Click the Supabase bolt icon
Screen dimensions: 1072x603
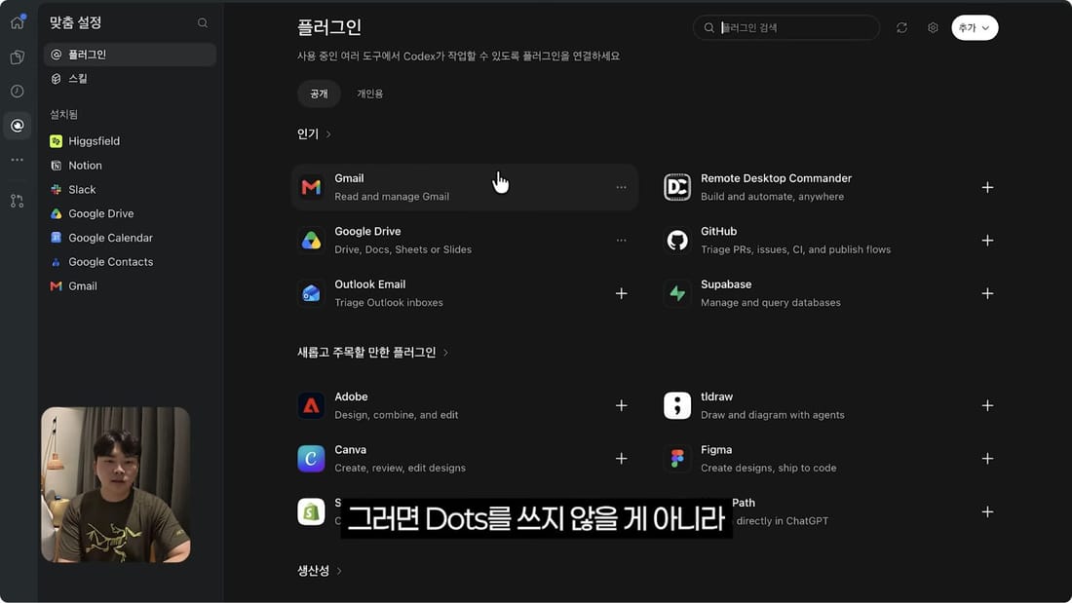click(x=677, y=293)
